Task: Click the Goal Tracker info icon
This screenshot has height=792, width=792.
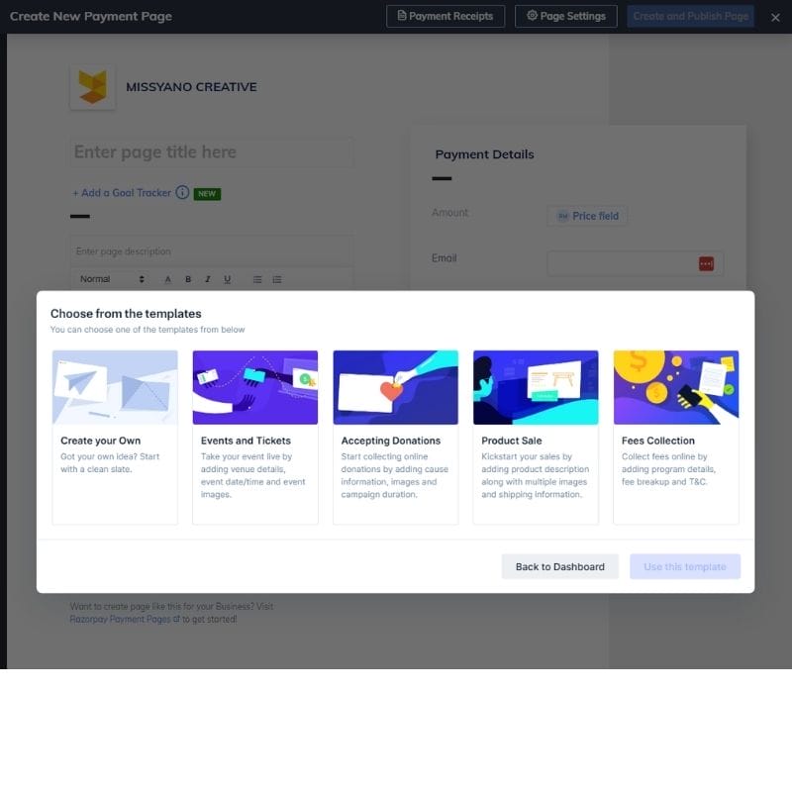Action: [x=182, y=193]
